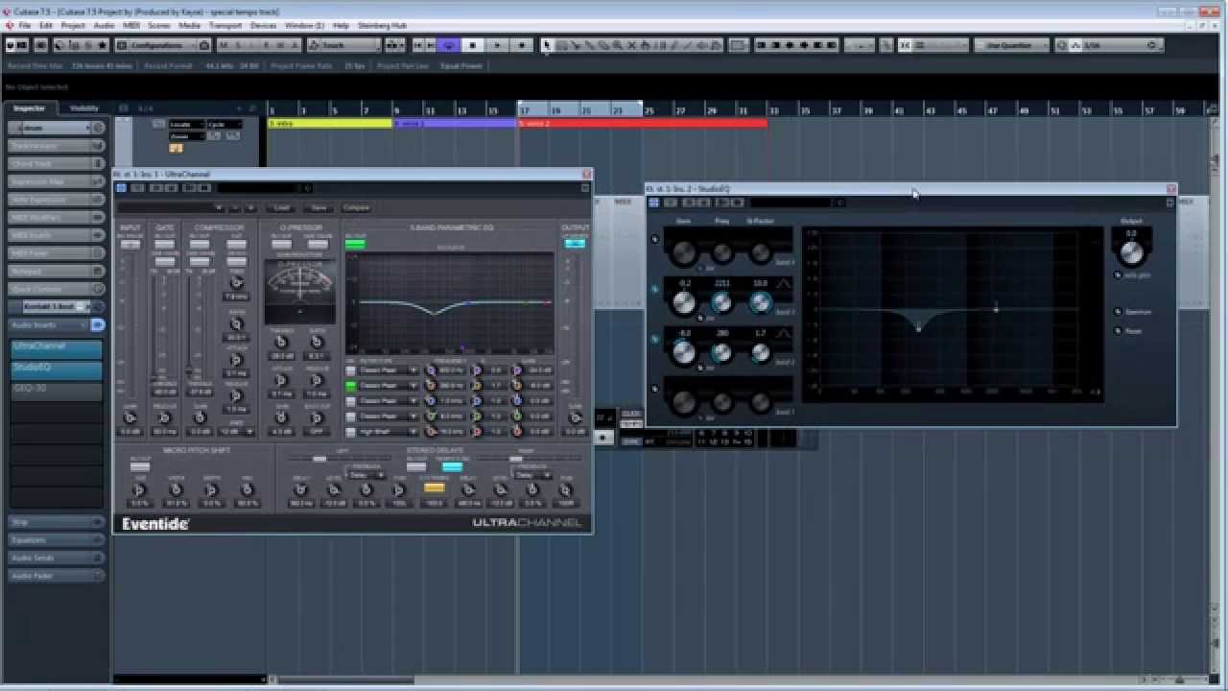Viewport: 1228px width, 691px height.
Task: Toggle StudioEQ auto gain option
Action: click(x=1119, y=275)
